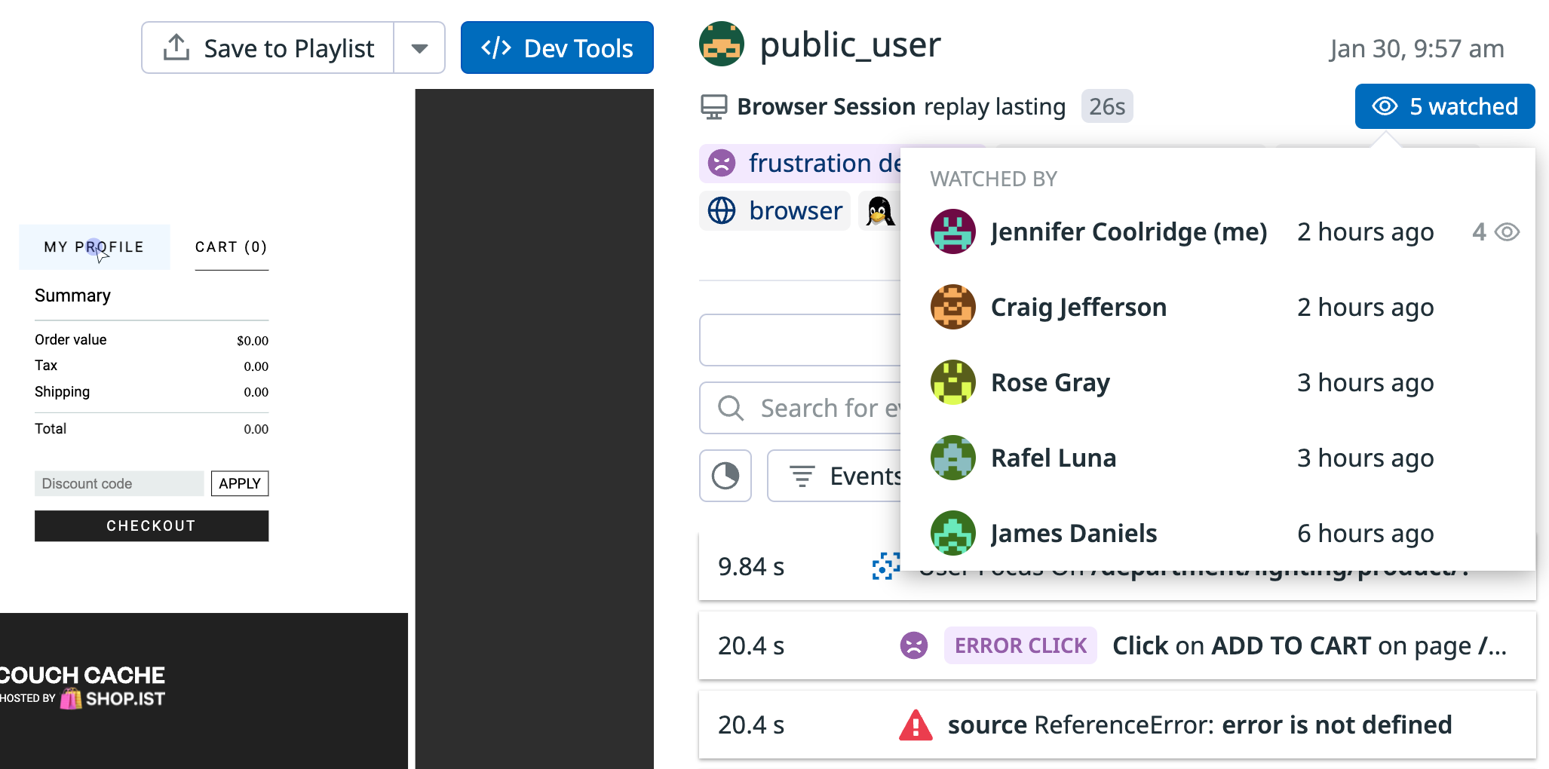Click the Dev Tools button
Viewport: 1549px width, 769px height.
pyautogui.click(x=557, y=48)
